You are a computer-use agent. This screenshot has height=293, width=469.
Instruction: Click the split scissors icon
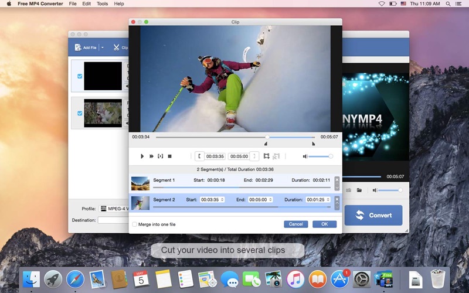pyautogui.click(x=276, y=156)
